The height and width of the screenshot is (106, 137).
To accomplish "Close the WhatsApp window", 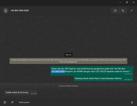I will (133, 2).
